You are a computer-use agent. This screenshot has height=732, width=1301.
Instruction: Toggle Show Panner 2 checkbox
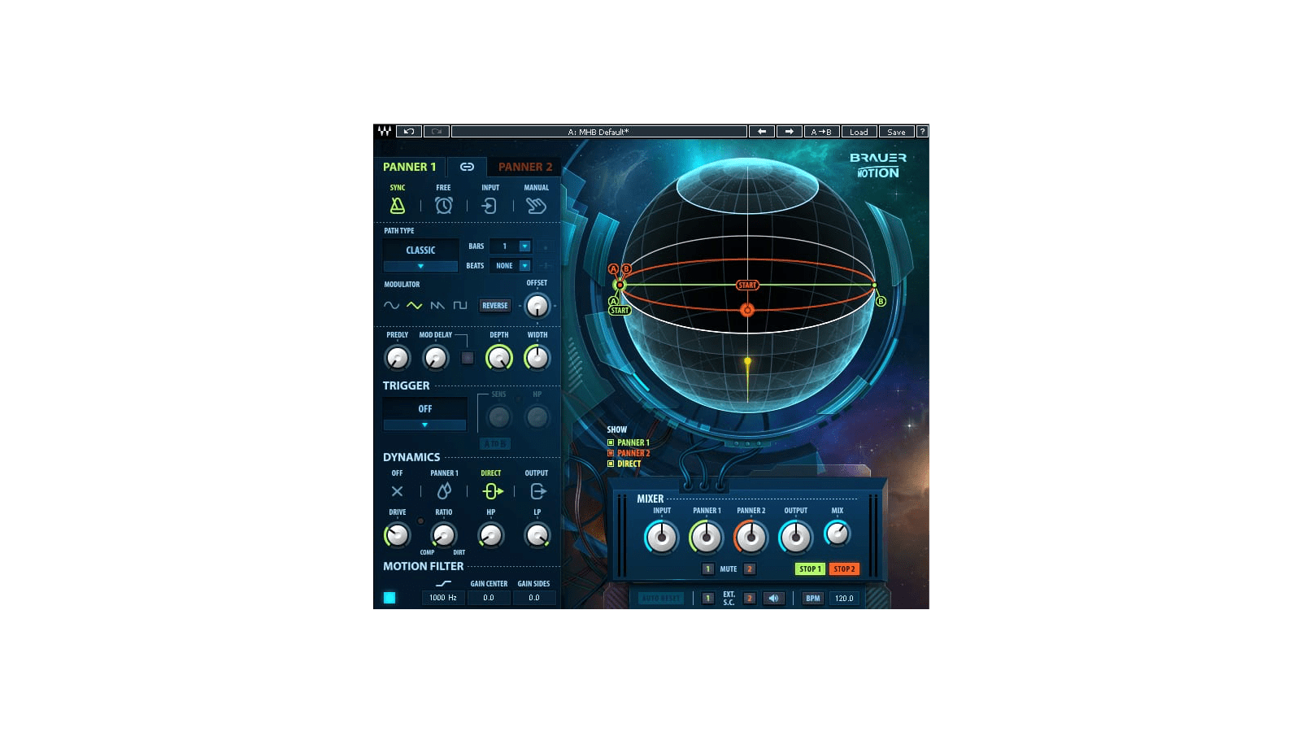click(x=611, y=454)
